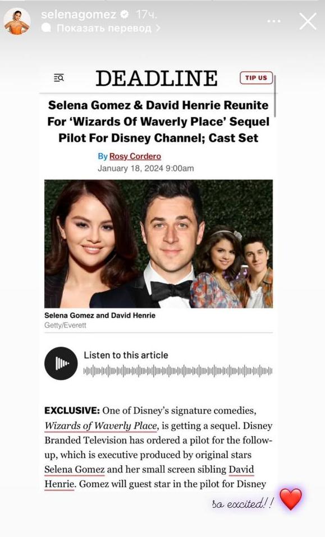Open Wizards of Waverly Place link

(x=101, y=426)
